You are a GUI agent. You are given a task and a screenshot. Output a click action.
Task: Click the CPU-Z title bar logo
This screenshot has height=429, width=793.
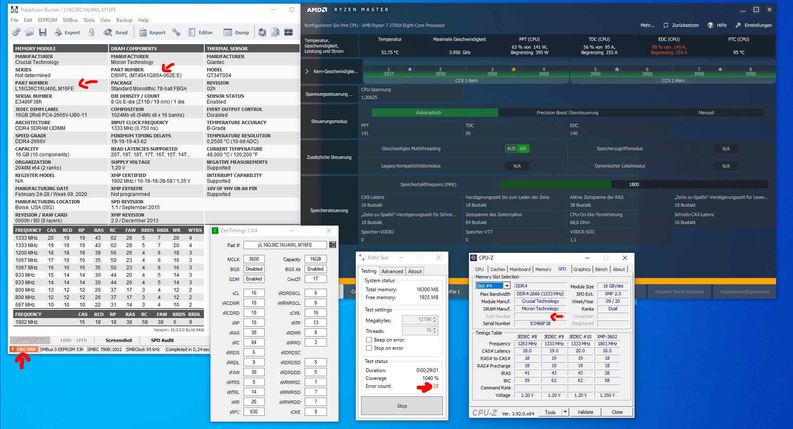pyautogui.click(x=473, y=258)
